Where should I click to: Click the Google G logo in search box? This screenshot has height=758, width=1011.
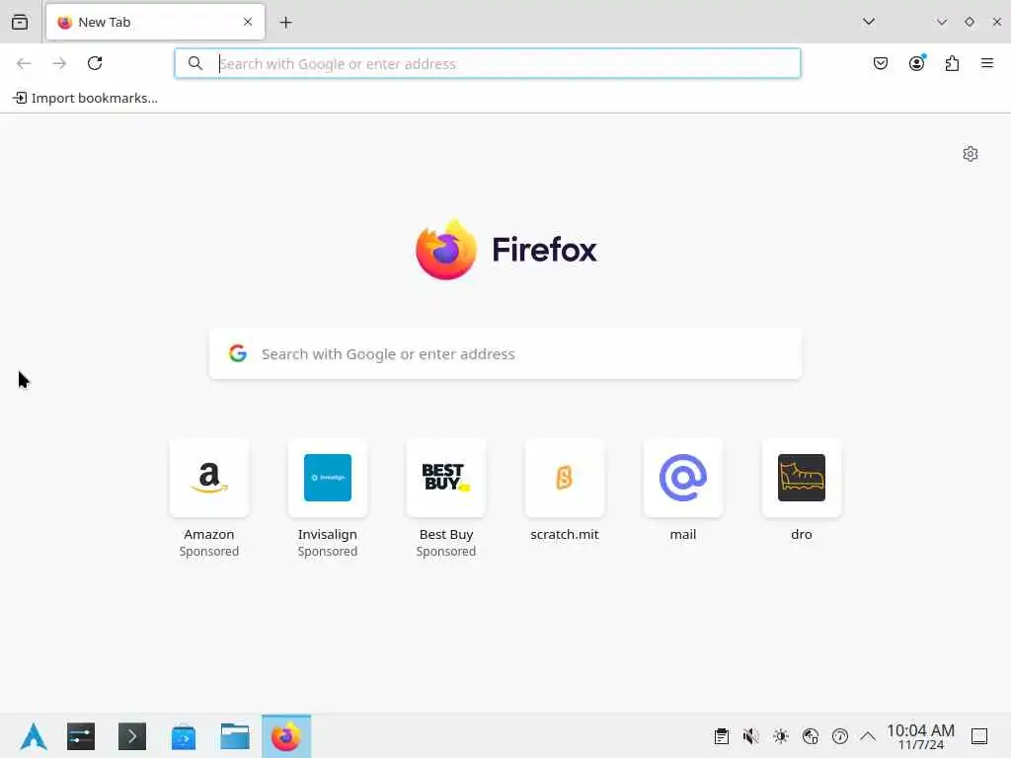(x=238, y=353)
